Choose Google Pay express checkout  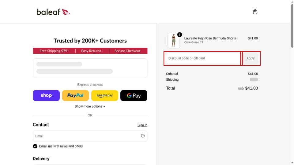(134, 95)
